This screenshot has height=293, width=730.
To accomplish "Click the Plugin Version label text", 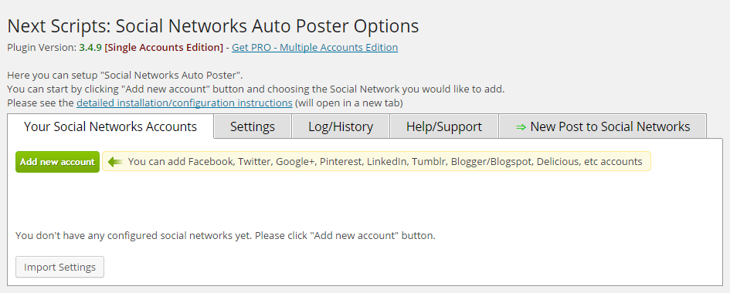I will 42,47.
